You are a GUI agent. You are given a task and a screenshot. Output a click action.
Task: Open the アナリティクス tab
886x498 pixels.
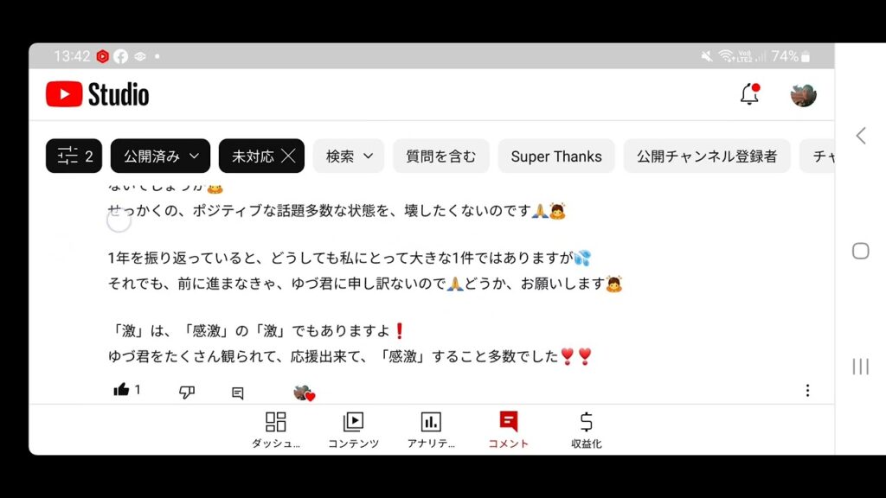pyautogui.click(x=431, y=431)
